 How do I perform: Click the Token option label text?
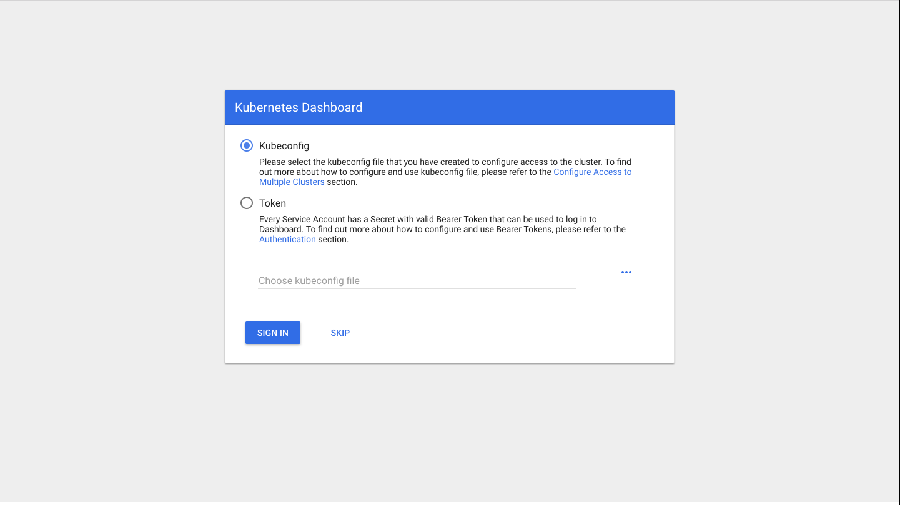point(272,203)
